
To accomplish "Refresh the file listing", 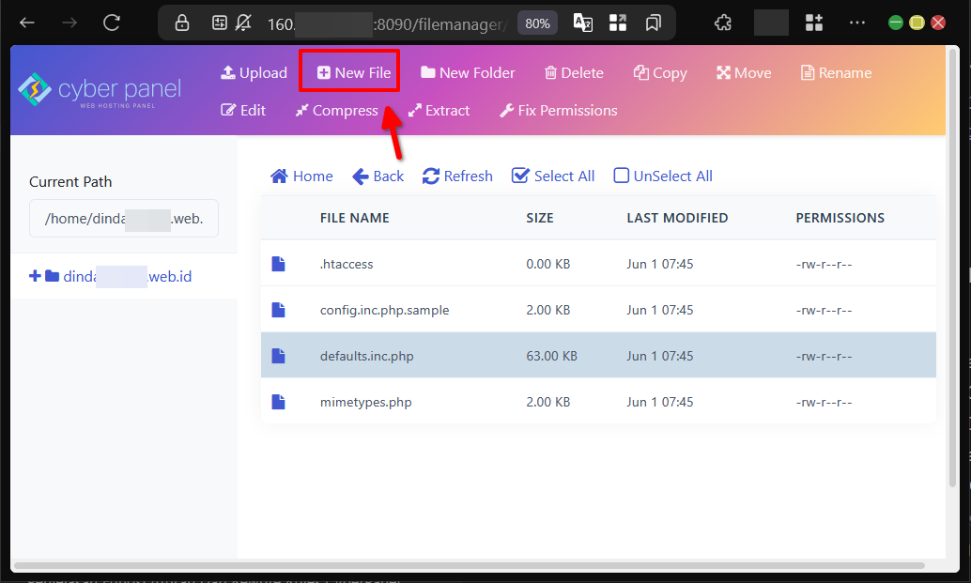I will point(457,176).
